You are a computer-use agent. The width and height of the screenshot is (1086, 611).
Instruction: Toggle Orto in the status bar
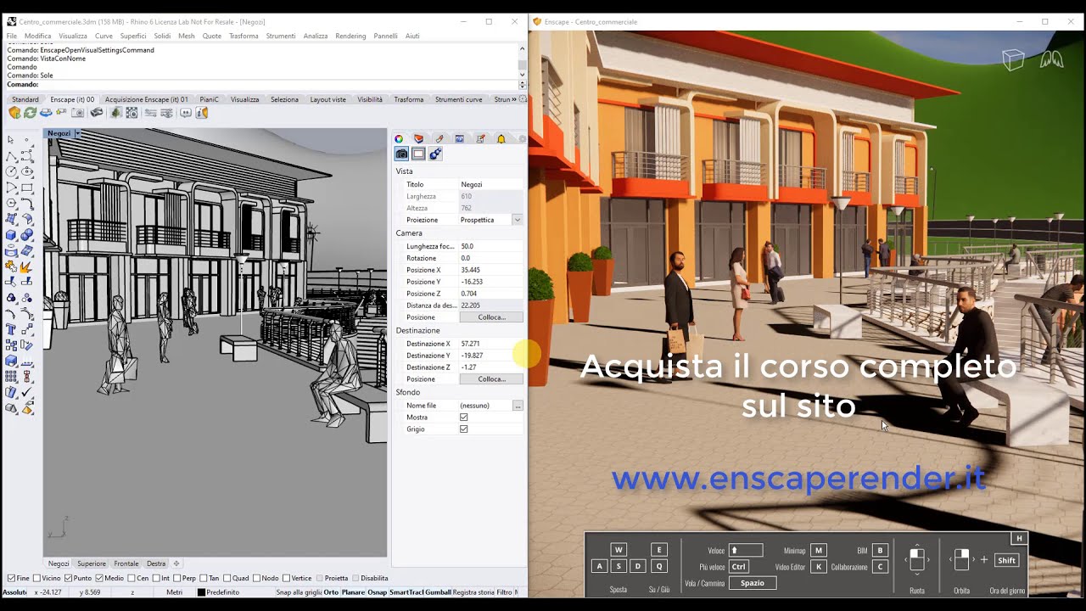point(331,592)
